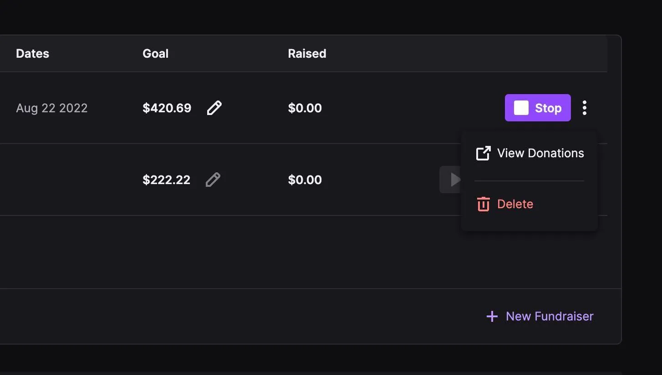Click the red trash can icon
662x375 pixels.
[x=483, y=204]
